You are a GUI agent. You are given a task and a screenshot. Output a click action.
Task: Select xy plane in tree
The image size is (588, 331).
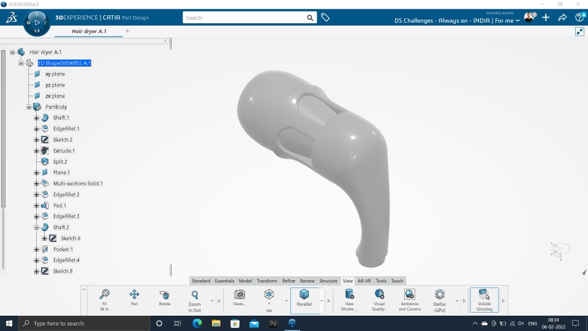[55, 74]
